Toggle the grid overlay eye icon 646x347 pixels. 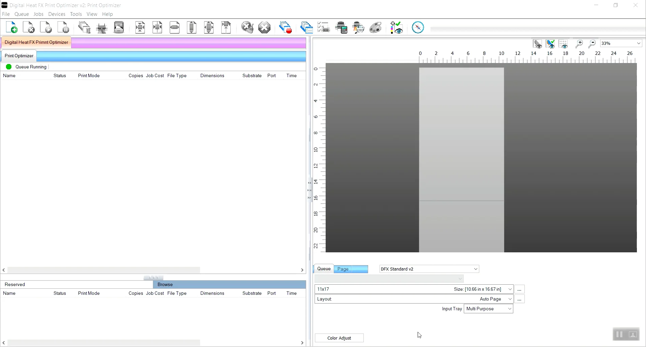[x=563, y=44]
